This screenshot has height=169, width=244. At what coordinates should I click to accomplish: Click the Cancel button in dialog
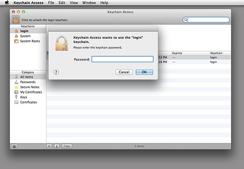pos(124,72)
